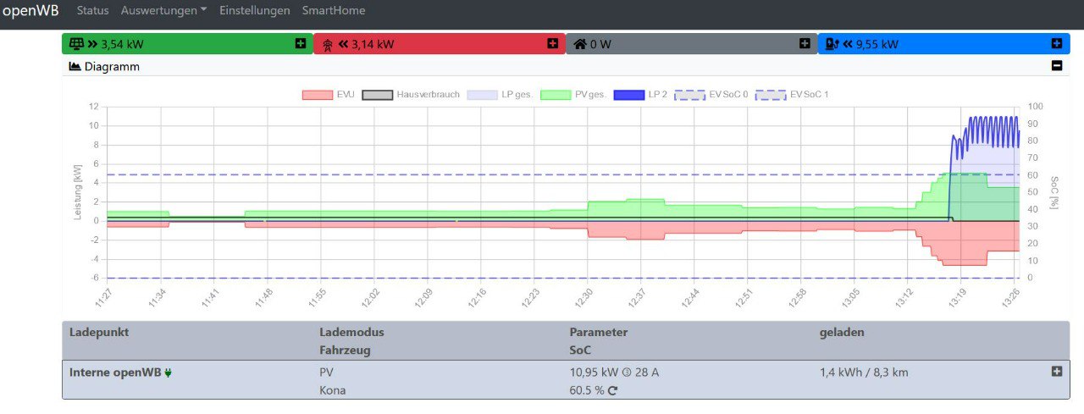This screenshot has height=414, width=1084.
Task: Go to the SmartHome page
Action: click(334, 11)
